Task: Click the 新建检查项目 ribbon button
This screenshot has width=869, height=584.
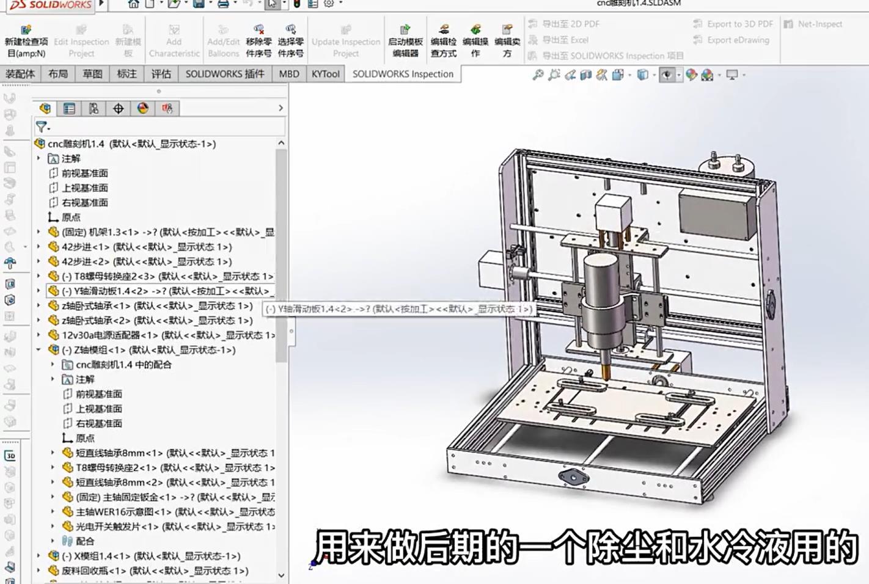Action: [26, 42]
